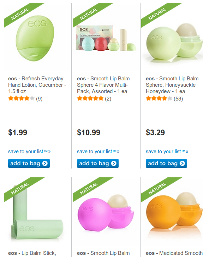Open Smooth Lip Balm Sphere 4 Flavor title
The image size is (203, 257).
(x=103, y=85)
